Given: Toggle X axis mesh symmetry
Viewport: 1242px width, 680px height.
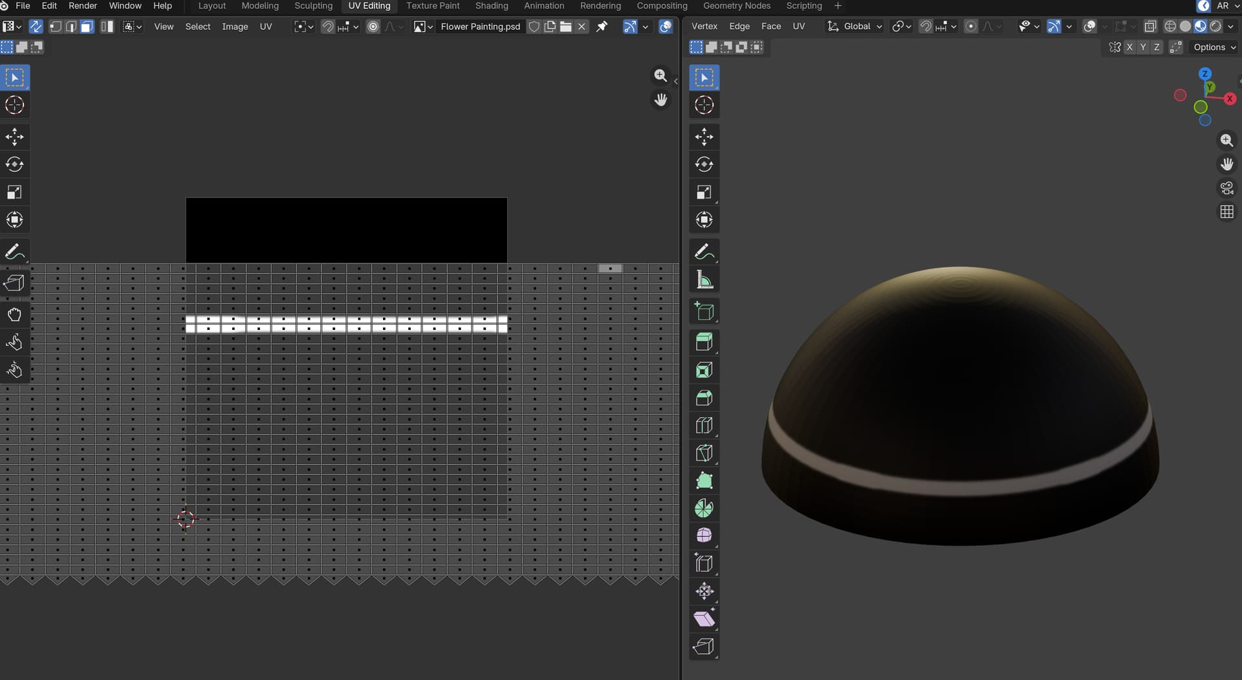Looking at the screenshot, I should [1129, 47].
